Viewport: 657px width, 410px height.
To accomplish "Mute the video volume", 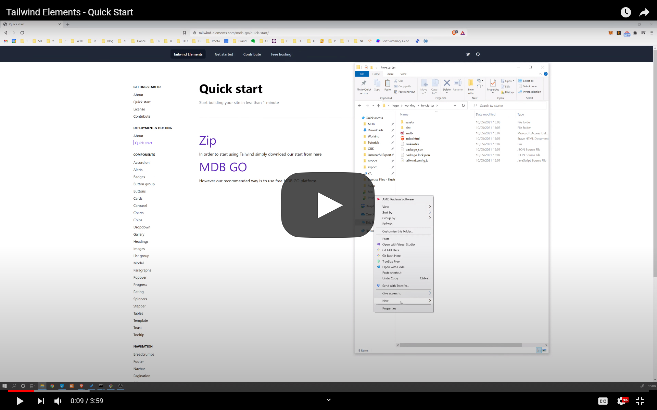I will (58, 401).
